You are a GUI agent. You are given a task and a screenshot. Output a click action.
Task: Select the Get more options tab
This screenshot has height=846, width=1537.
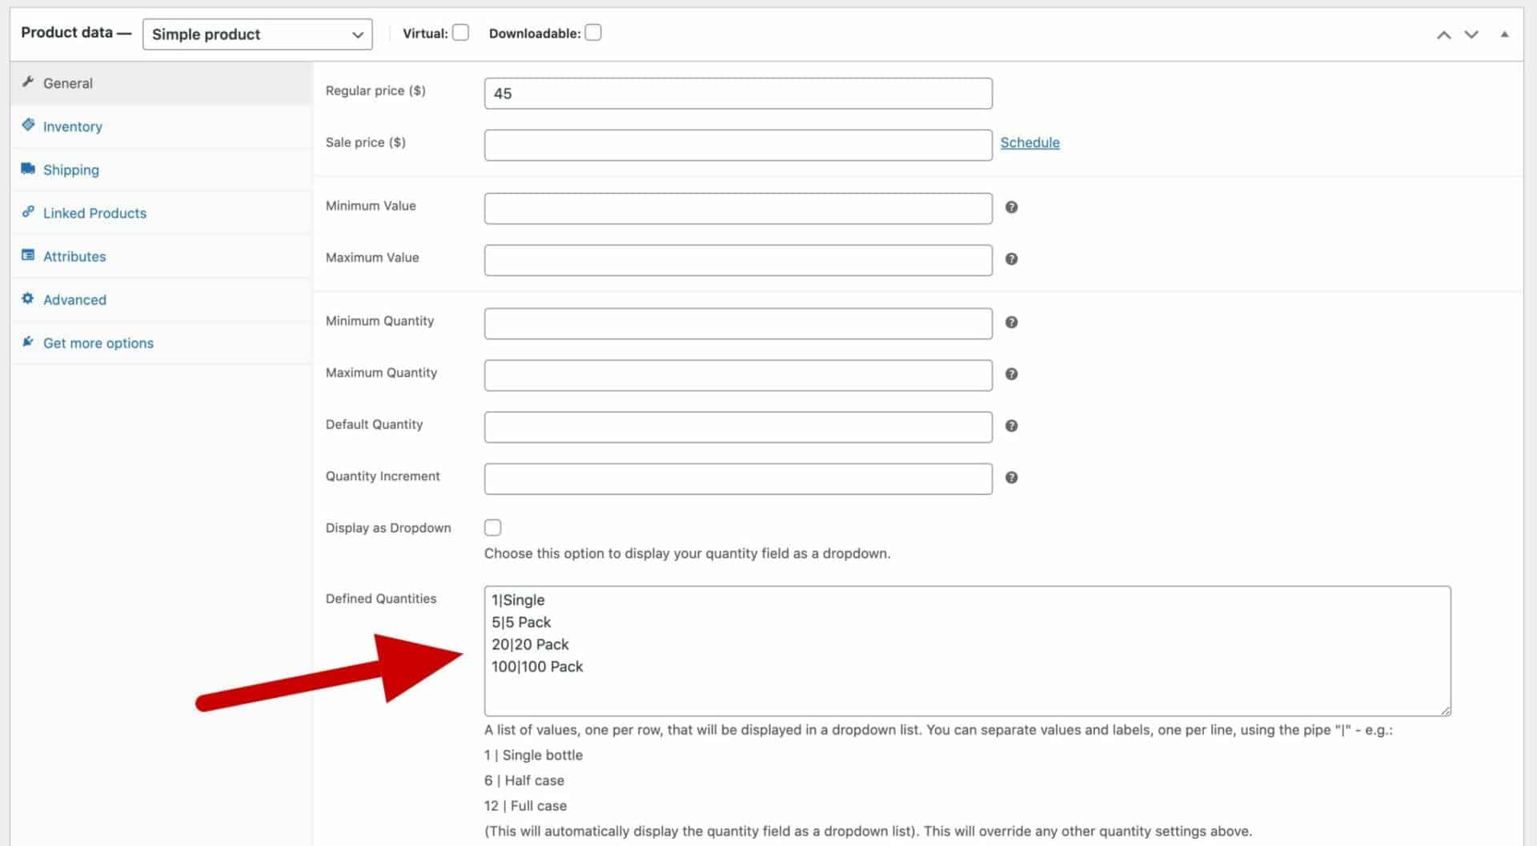(161, 343)
